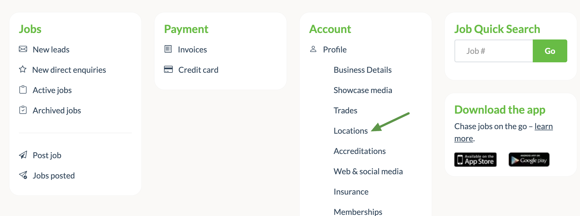Open the Locations account page
Image resolution: width=580 pixels, height=216 pixels.
[351, 131]
